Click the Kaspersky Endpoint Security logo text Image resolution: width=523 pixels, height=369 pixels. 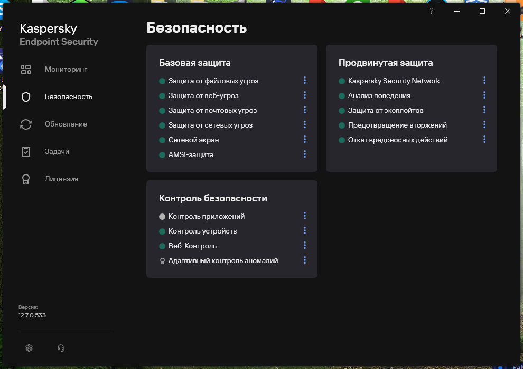(59, 35)
